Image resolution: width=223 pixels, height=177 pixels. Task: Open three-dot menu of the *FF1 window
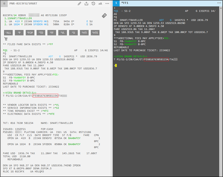pos(219,2)
